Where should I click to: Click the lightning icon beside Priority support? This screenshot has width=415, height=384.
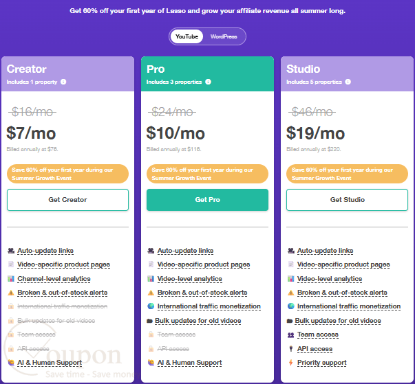pos(291,363)
